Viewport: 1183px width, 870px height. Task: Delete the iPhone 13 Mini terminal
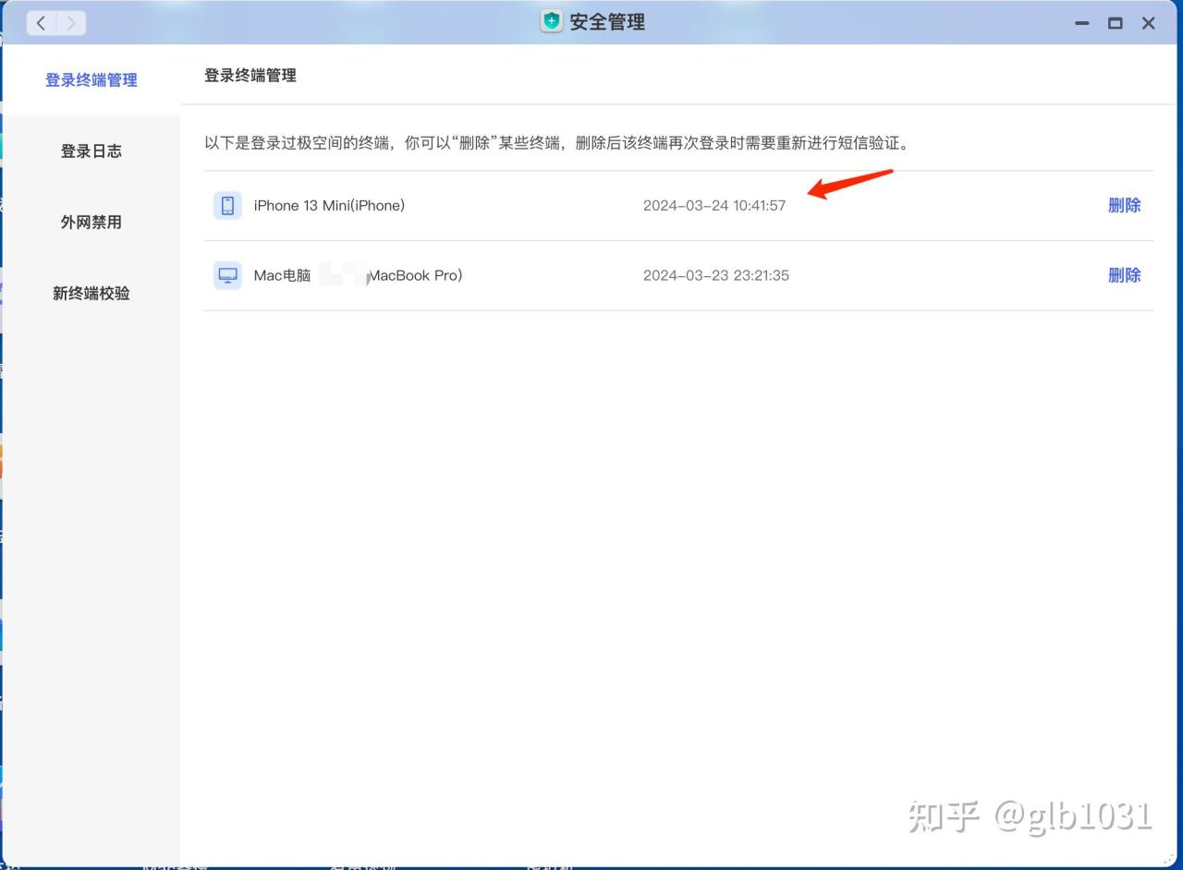(1124, 205)
